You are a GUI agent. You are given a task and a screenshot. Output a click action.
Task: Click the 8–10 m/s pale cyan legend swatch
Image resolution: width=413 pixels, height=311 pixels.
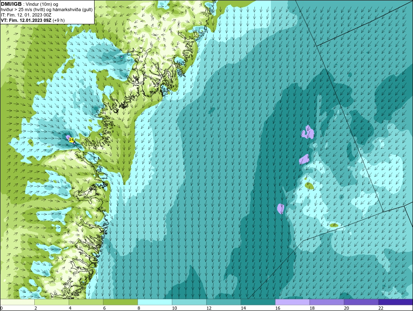click(x=155, y=302)
